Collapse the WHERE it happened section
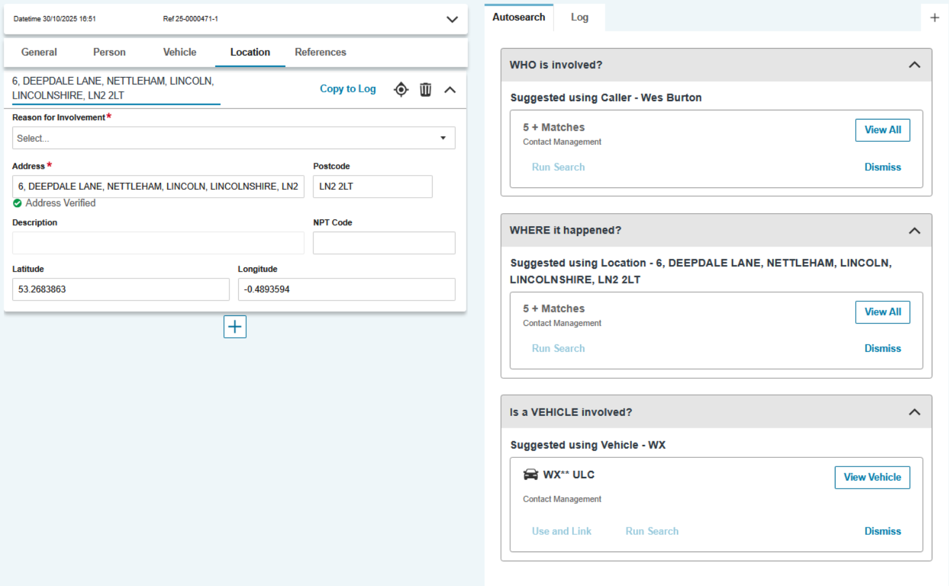949x586 pixels. 914,230
